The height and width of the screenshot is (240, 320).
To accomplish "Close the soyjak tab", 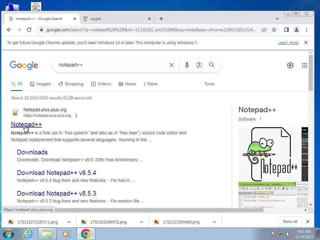I will (149, 19).
